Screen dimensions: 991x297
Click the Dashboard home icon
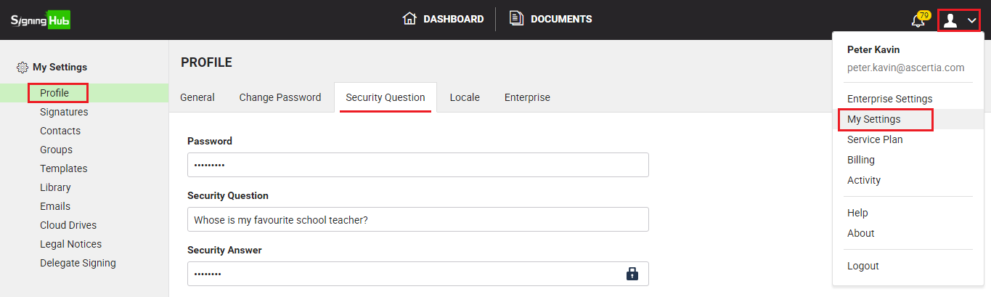409,19
